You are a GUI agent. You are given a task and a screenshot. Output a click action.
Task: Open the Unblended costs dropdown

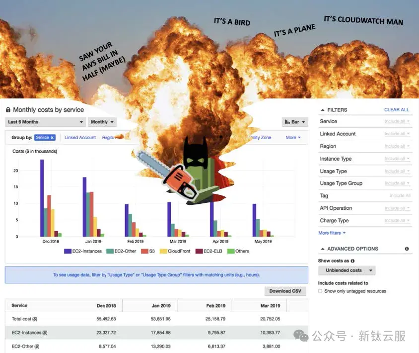click(347, 270)
